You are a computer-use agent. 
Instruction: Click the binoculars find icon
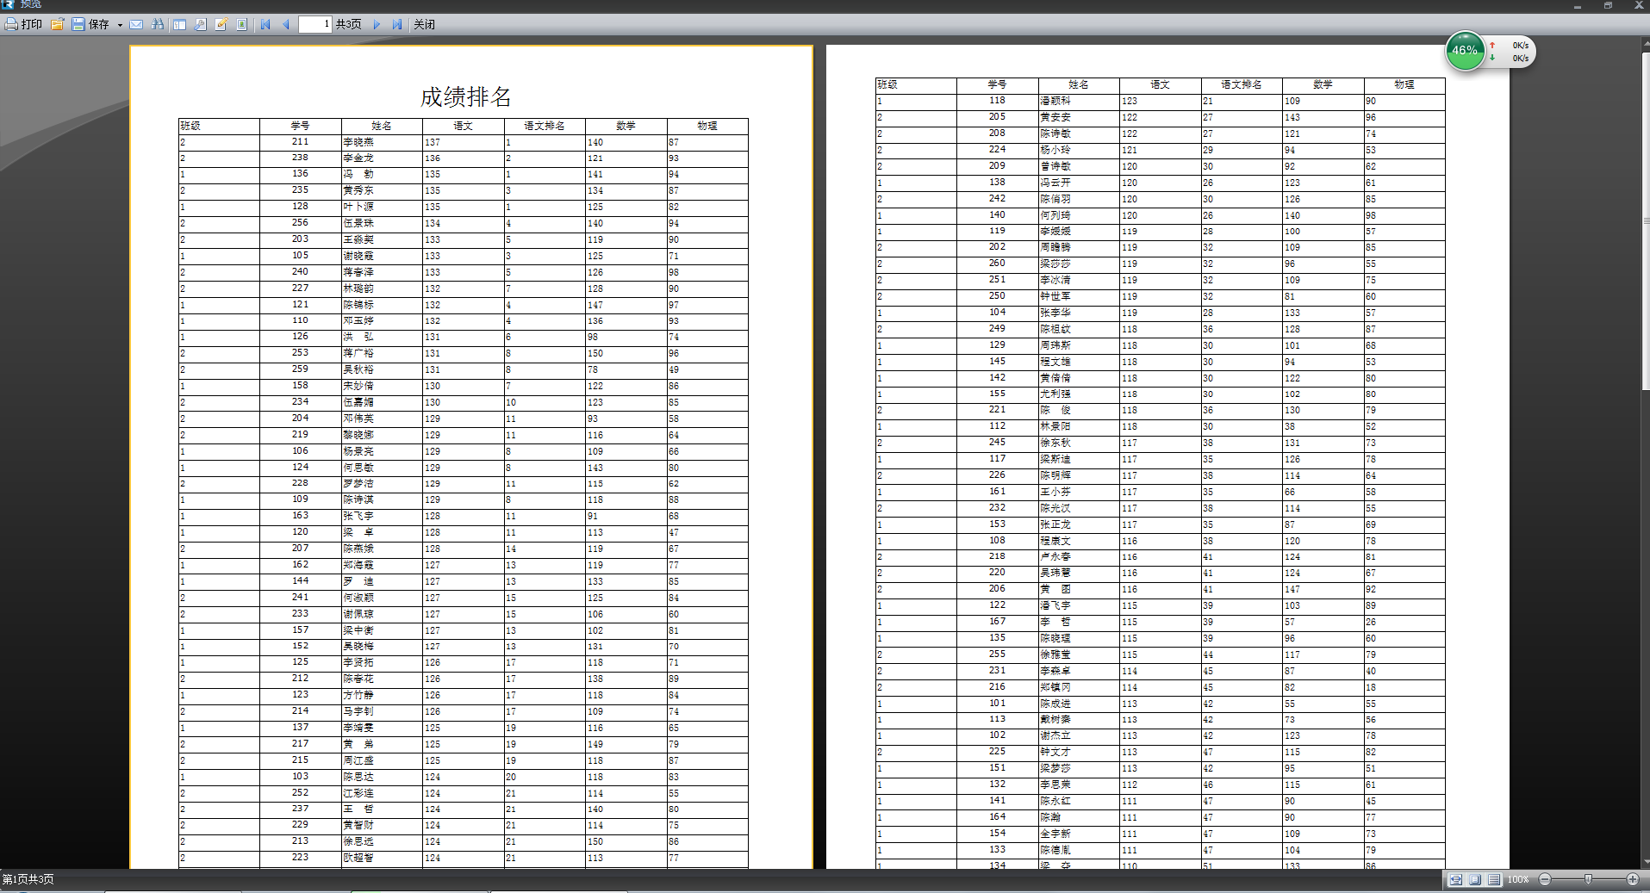(x=158, y=24)
